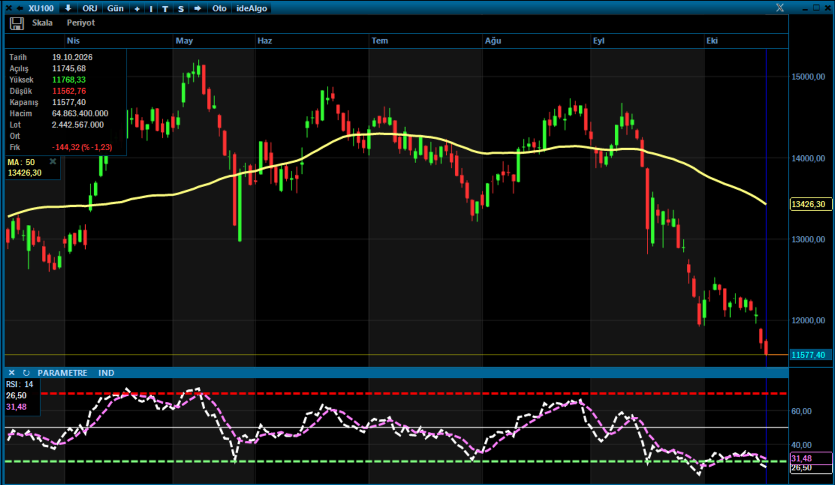The height and width of the screenshot is (485, 835).
Task: Click the pink 31,48 RSI axis tag
Action: [810, 458]
